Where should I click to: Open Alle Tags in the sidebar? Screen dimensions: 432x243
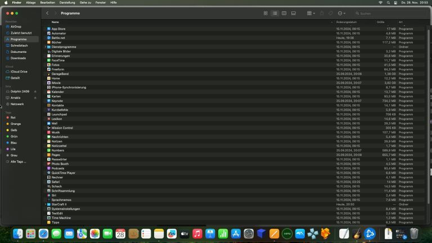(21, 162)
